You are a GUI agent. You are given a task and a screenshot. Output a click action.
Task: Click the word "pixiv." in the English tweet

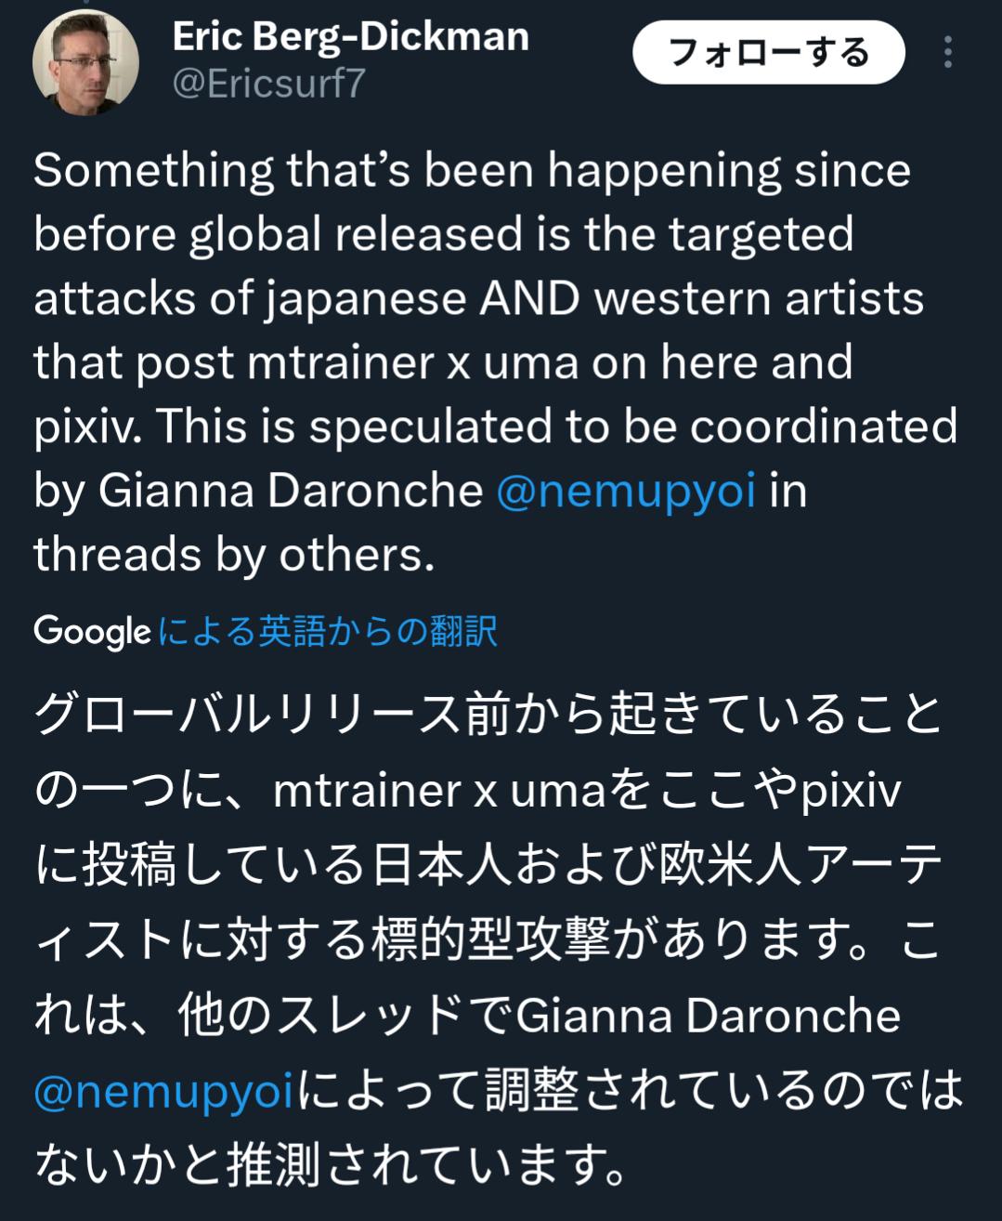click(87, 426)
